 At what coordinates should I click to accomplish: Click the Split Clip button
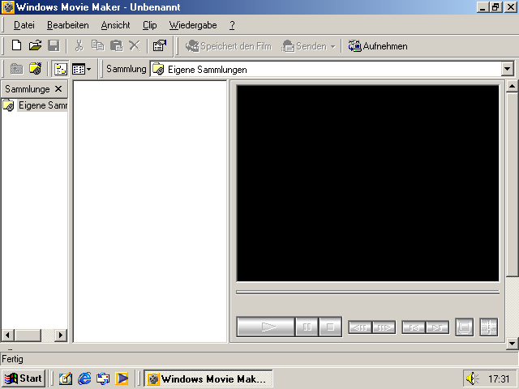click(x=488, y=327)
